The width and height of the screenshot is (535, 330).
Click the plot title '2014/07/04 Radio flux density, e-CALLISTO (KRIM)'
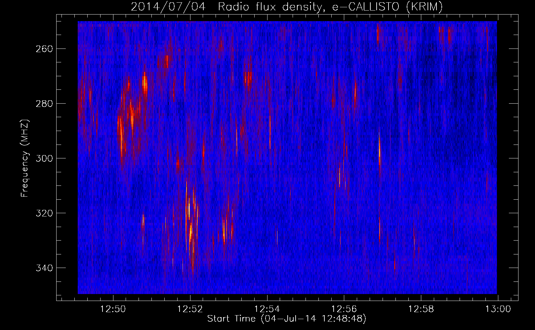287,7
